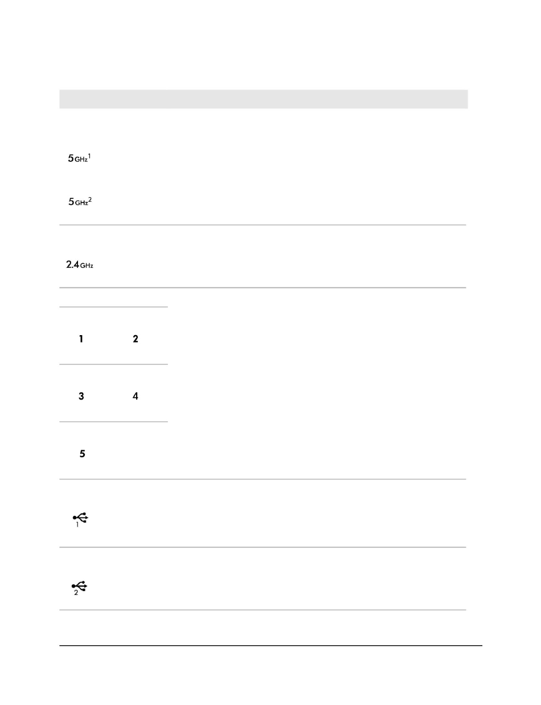
Task: Choose Ethernet port number 4 symbol
Action: pyautogui.click(x=136, y=396)
